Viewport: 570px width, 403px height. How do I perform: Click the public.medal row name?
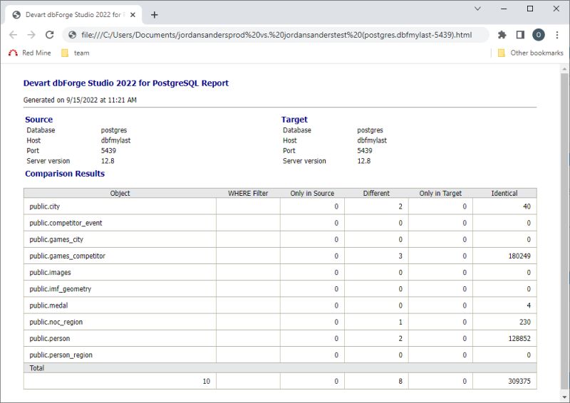coord(48,305)
